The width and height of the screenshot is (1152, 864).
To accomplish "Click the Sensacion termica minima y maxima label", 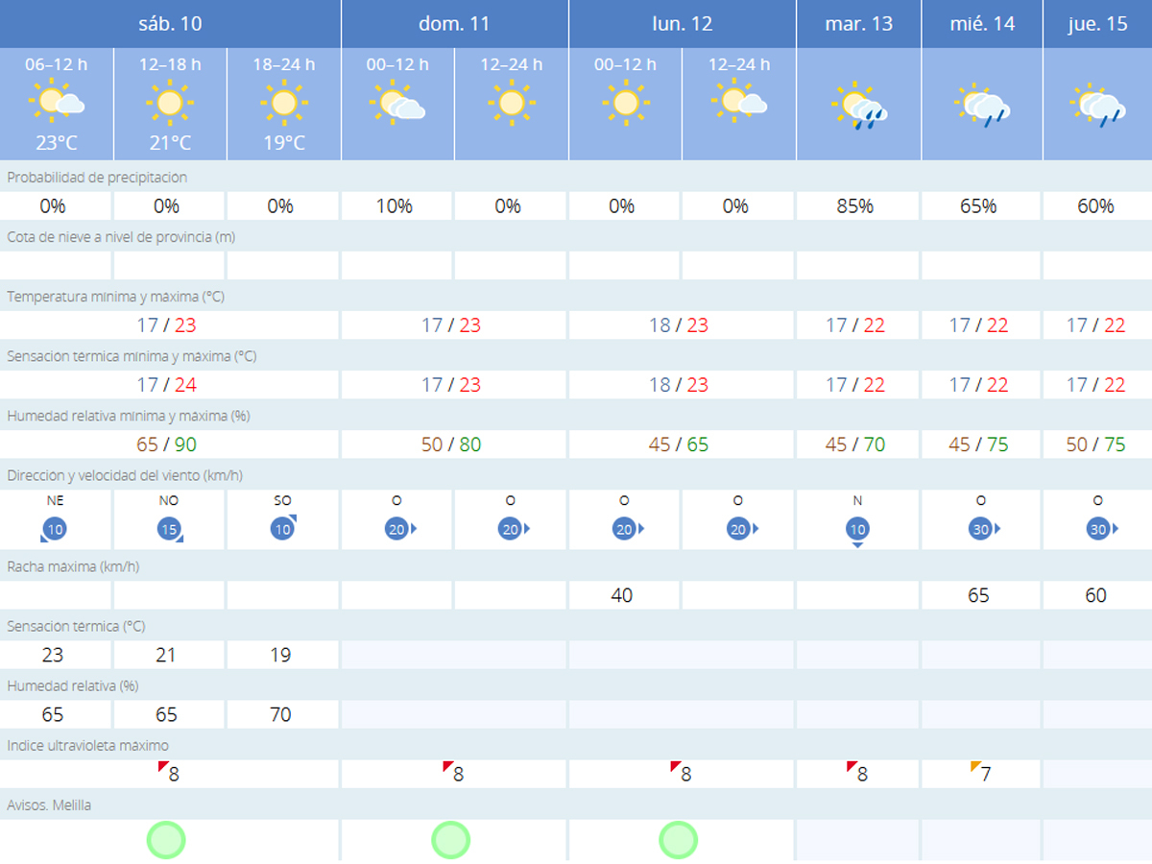I will coord(132,356).
